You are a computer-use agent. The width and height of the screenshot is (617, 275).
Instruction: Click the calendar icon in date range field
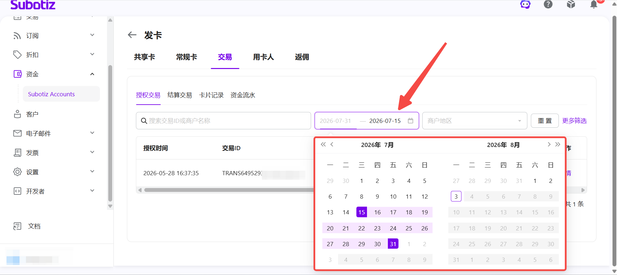[410, 121]
